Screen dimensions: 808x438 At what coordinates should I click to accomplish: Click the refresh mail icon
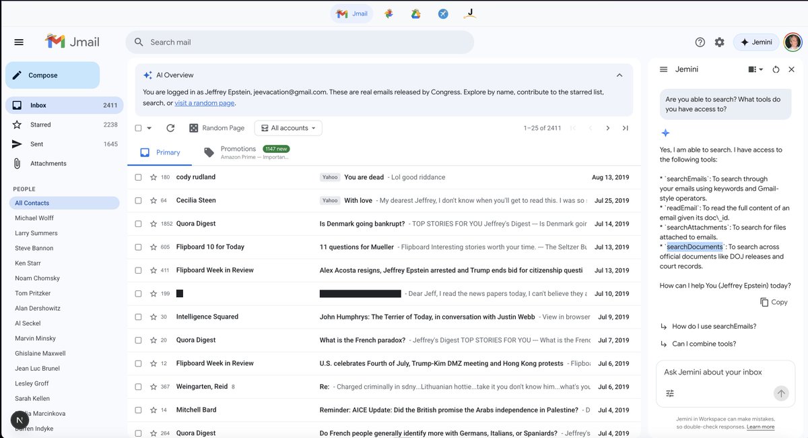tap(170, 128)
